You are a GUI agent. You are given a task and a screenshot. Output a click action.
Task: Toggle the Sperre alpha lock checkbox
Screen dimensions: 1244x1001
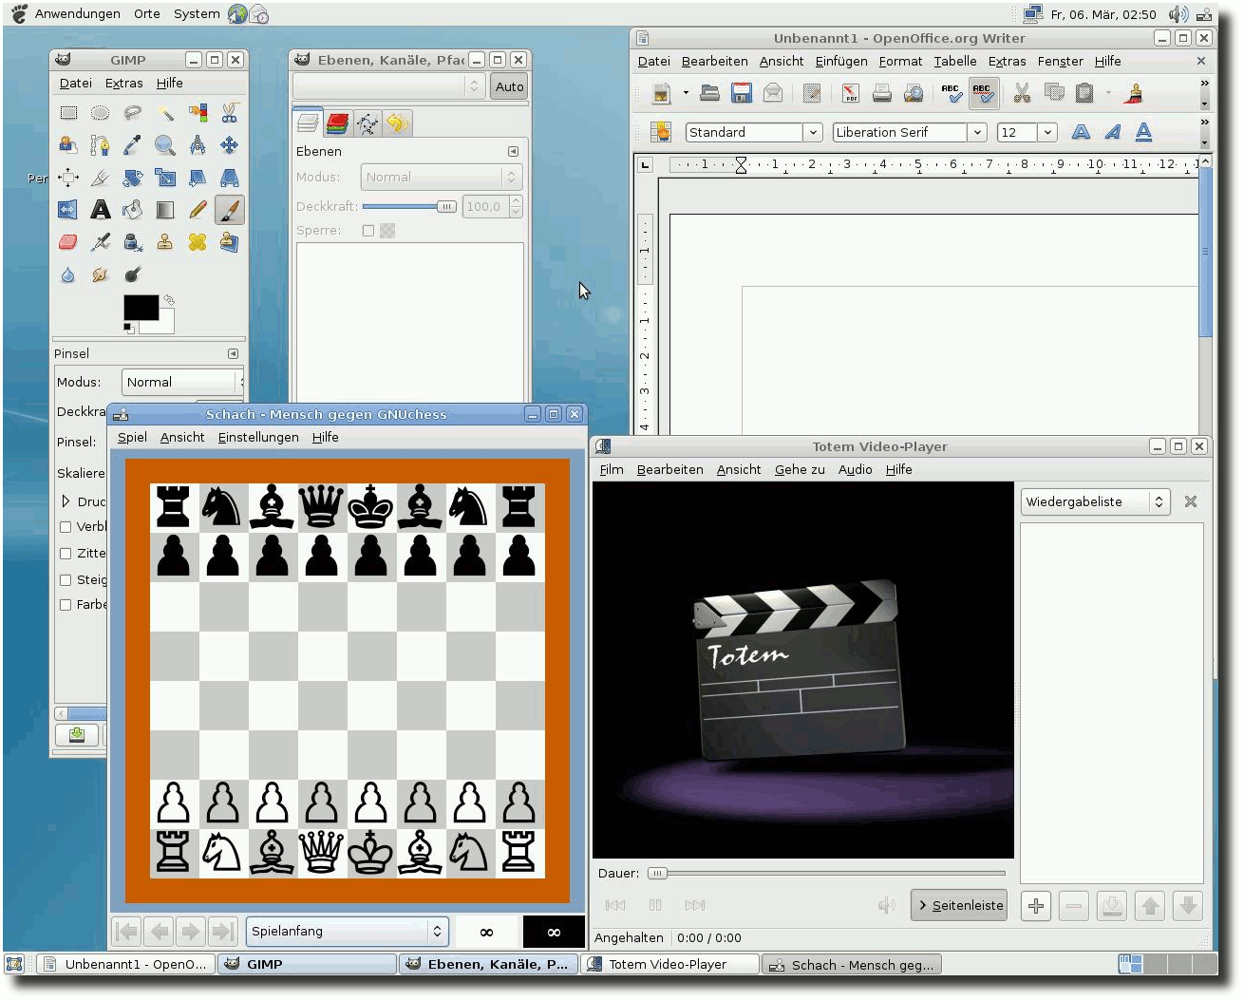point(368,231)
